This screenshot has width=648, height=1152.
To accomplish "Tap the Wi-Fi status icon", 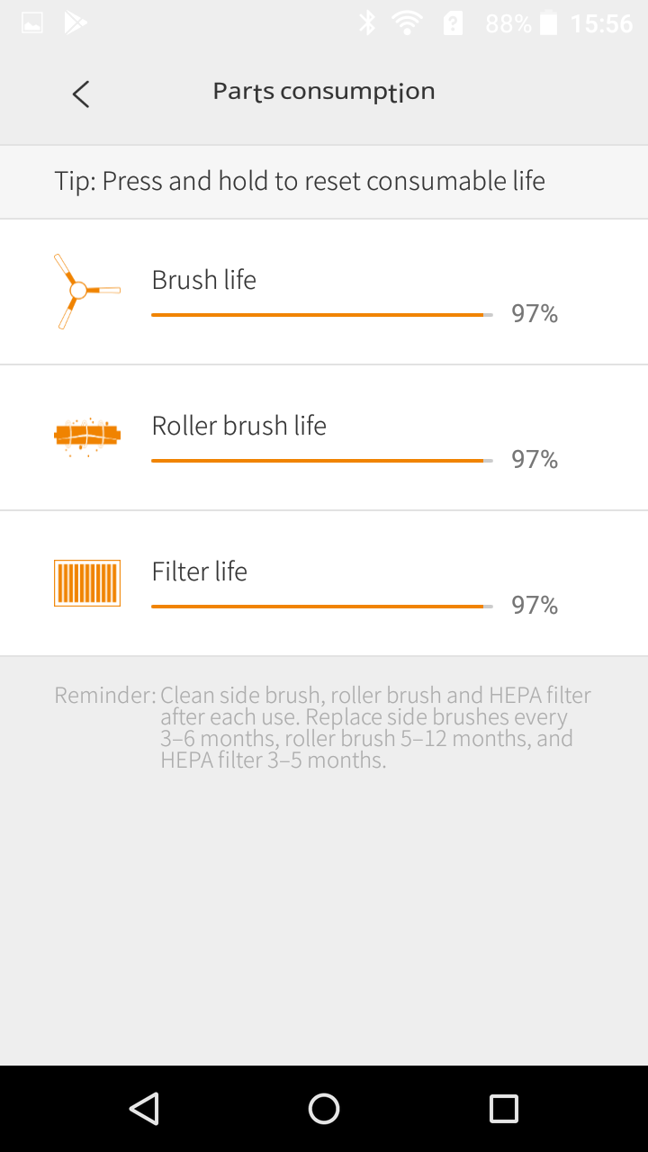I will (408, 23).
